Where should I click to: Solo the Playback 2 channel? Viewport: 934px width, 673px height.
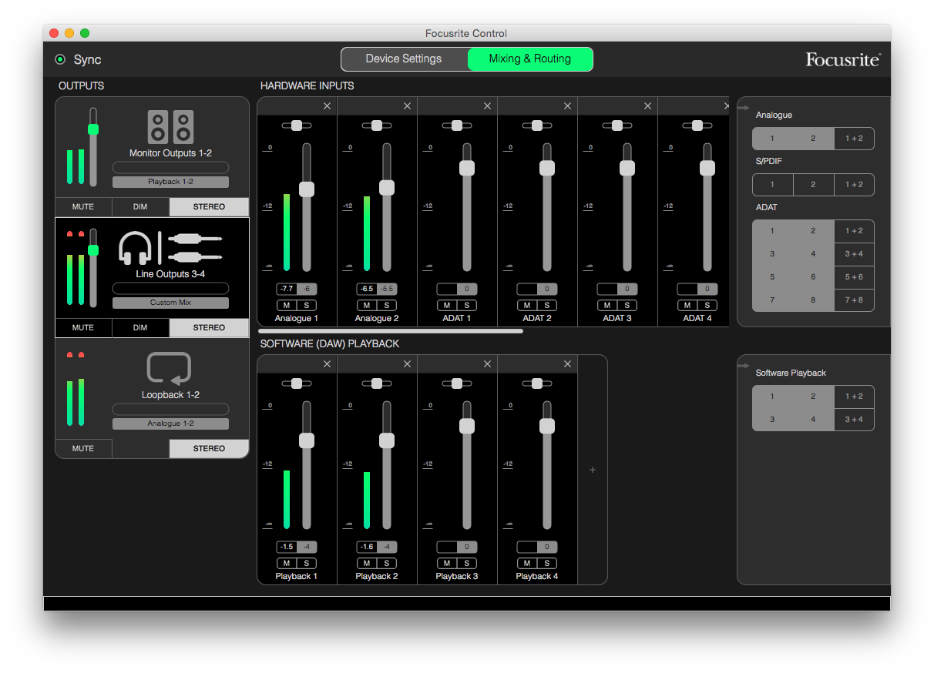click(387, 563)
